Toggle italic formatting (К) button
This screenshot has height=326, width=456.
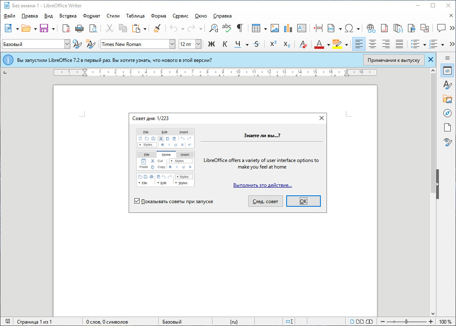(x=225, y=44)
